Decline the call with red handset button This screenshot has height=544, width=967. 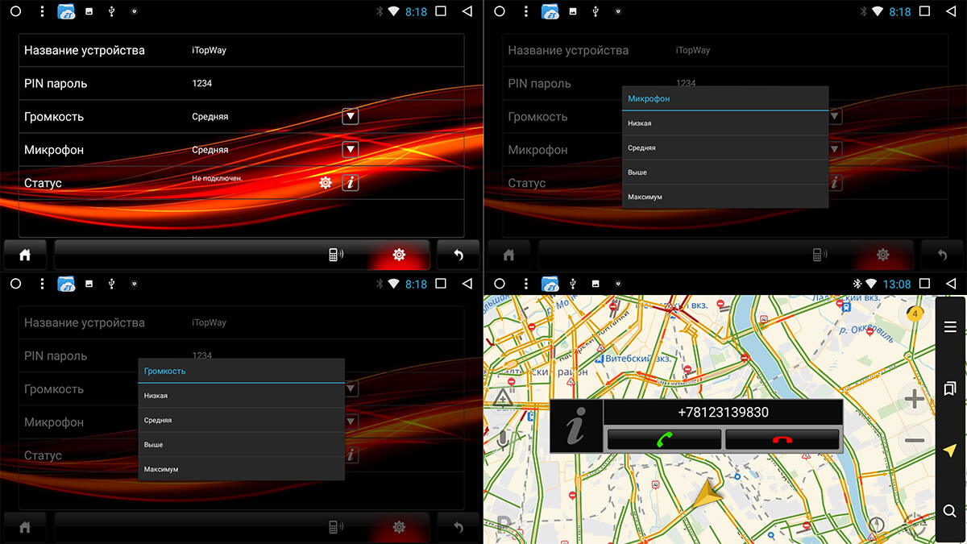point(782,439)
